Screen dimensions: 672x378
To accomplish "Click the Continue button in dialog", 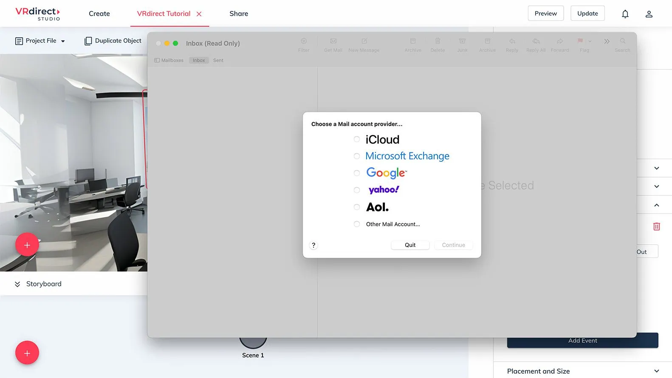I will tap(453, 245).
